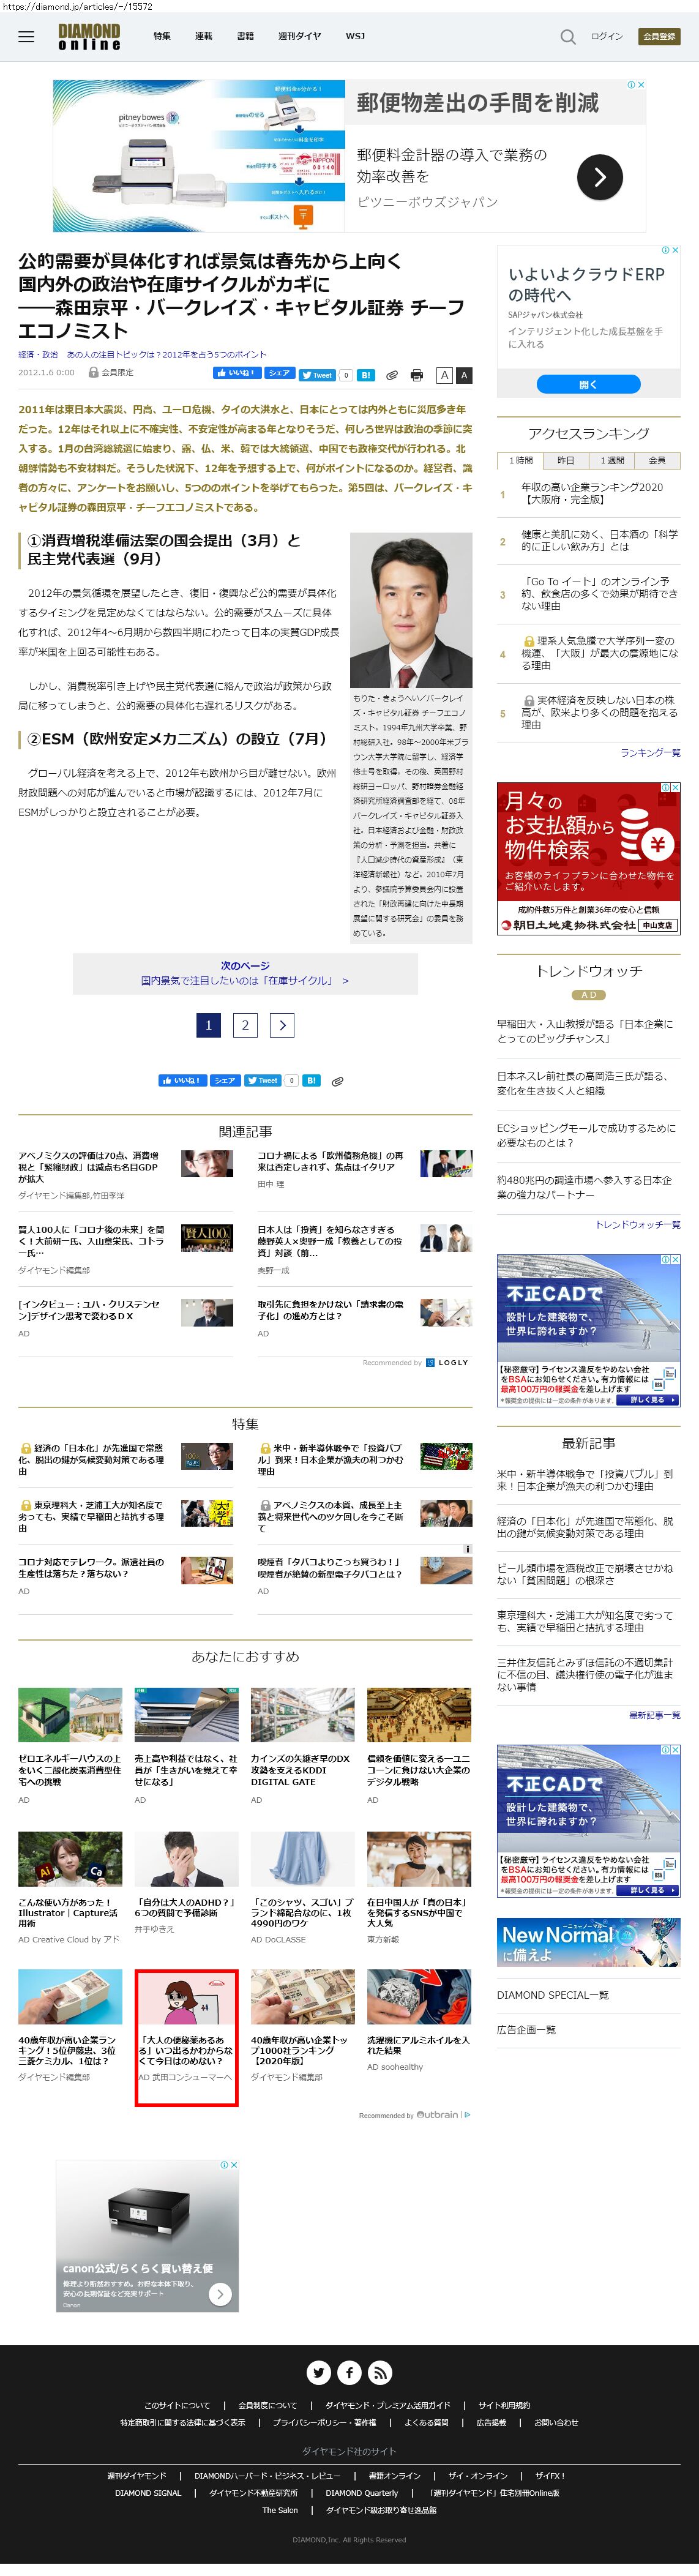Open the 森田京平 portrait photo
699x2576 pixels.
pos(411,610)
